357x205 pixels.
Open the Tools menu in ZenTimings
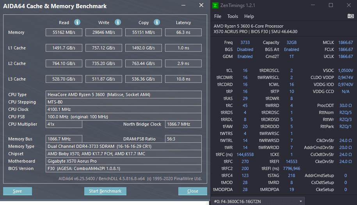(x=233, y=16)
